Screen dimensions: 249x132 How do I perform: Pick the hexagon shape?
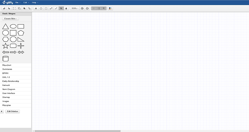pos(6,39)
